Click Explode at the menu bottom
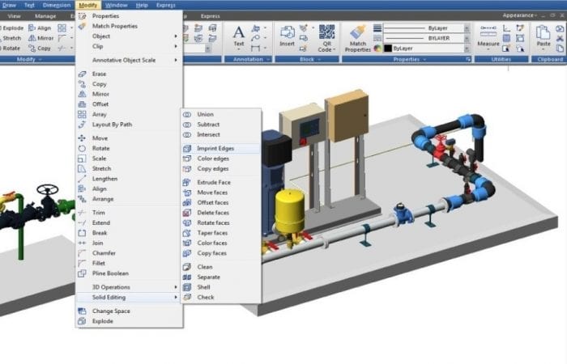Viewport: 567px width, 364px height. coord(102,321)
